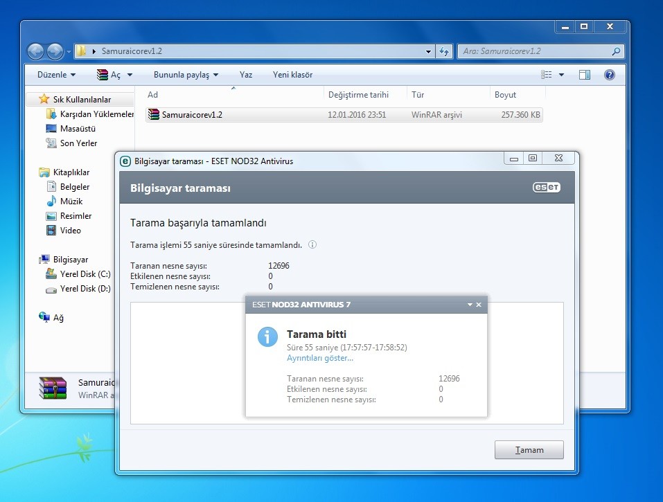This screenshot has width=663, height=502.
Task: Select Ağ network item
Action: [x=58, y=318]
